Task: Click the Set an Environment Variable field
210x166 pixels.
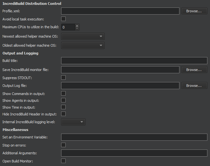Action: point(134,137)
